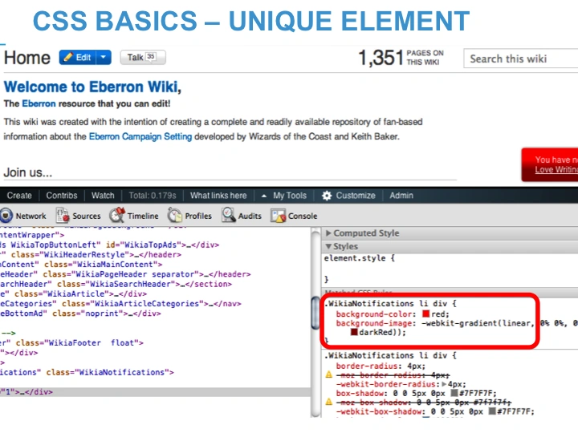Click the darkRed gradient color swatch
The image size is (578, 433).
coord(354,332)
